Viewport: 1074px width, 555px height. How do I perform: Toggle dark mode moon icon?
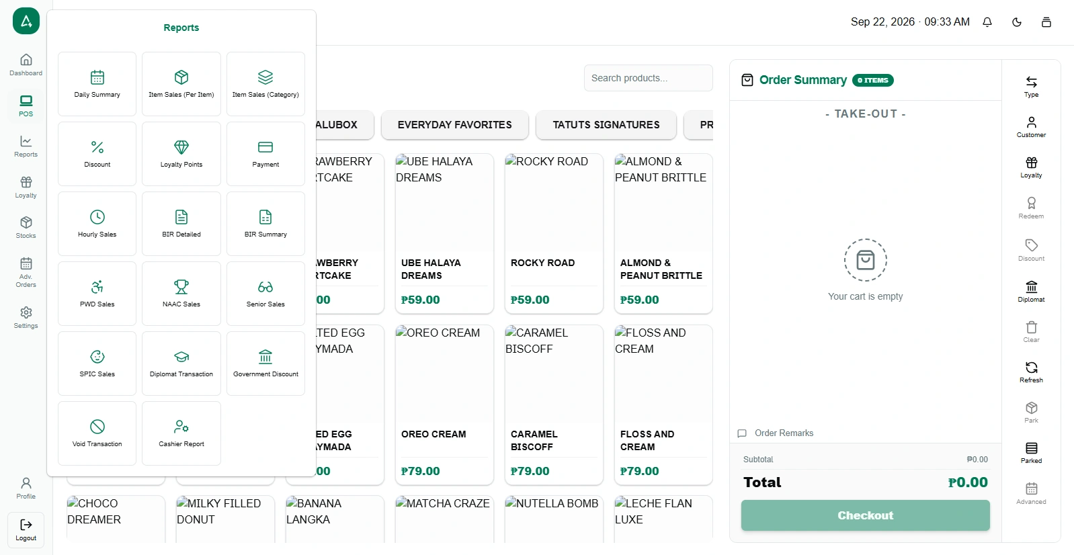pos(1017,22)
